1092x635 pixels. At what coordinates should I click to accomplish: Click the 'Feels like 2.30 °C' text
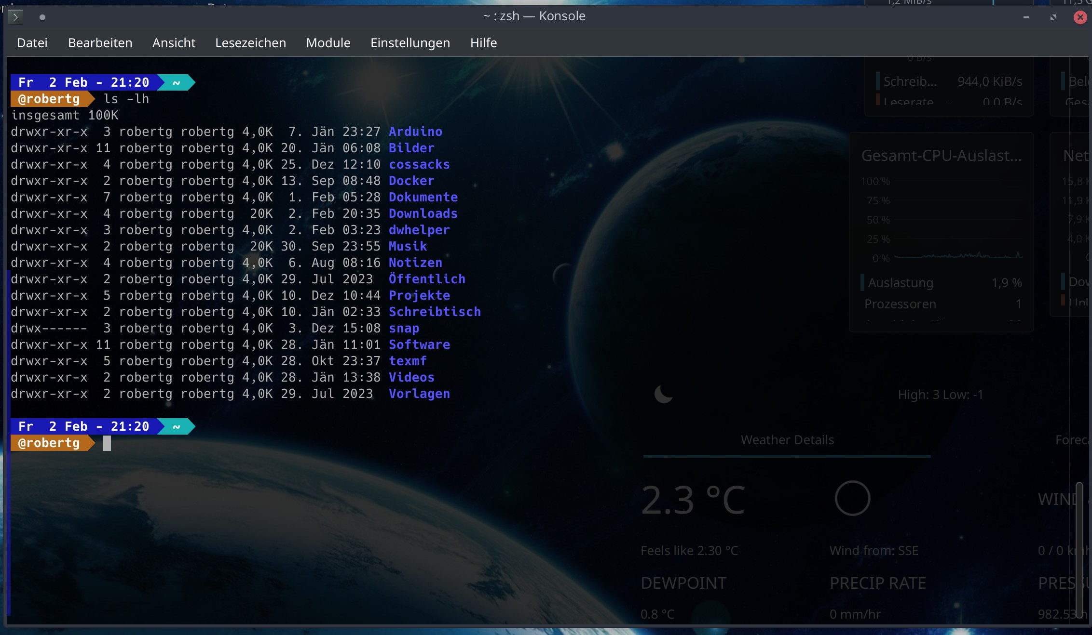point(689,551)
